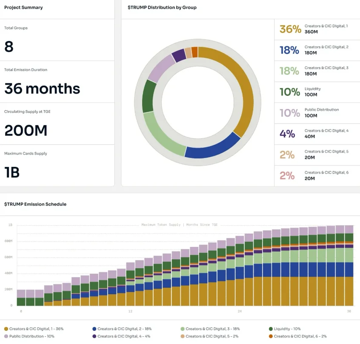
Task: Click the Total Groups value "8"
Action: tap(9, 46)
